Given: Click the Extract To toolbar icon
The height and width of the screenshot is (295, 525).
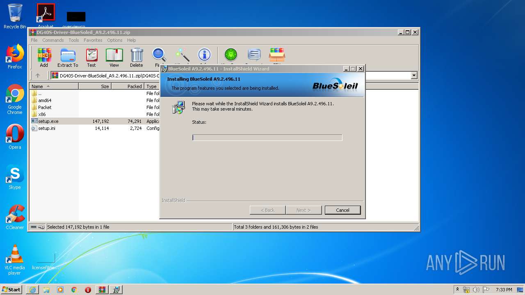Looking at the screenshot, I should 68,57.
